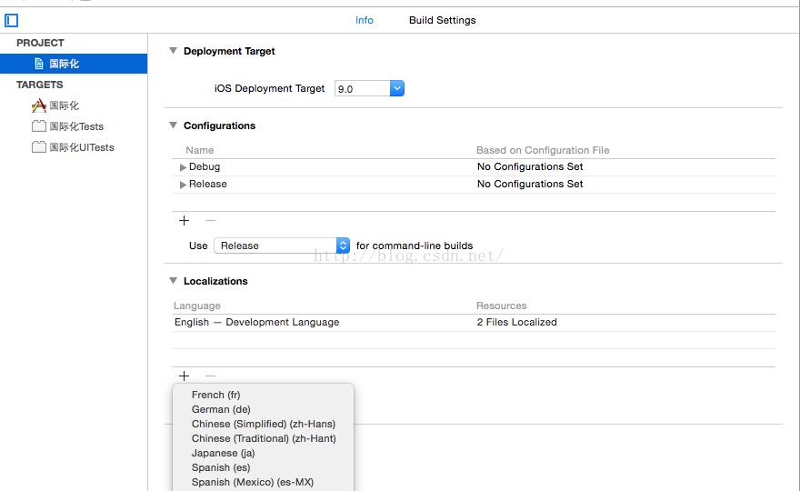Click the 2 Files Localized cell
This screenshot has height=491, width=800.
(x=517, y=323)
